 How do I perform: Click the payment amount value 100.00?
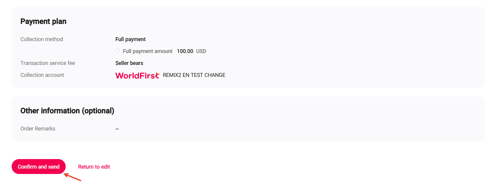tap(185, 51)
